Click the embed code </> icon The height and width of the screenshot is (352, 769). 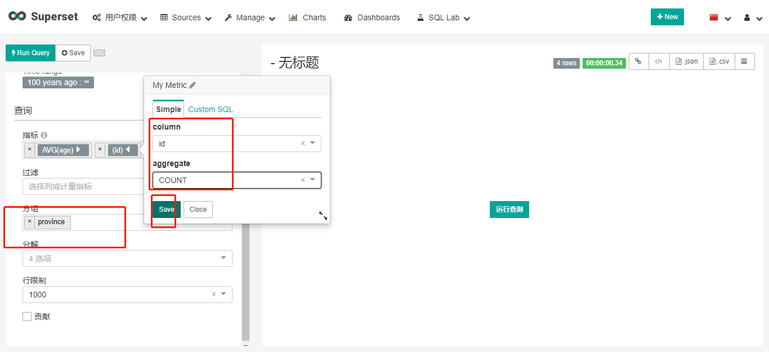[659, 61]
